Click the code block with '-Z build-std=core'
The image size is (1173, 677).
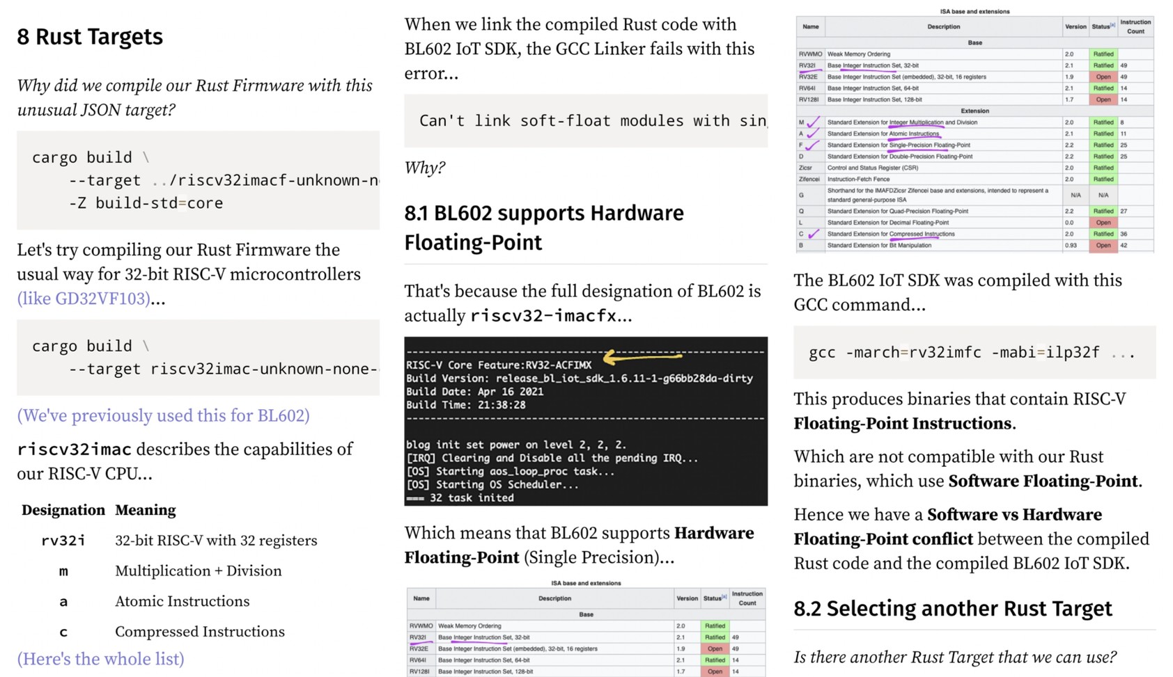(x=198, y=180)
